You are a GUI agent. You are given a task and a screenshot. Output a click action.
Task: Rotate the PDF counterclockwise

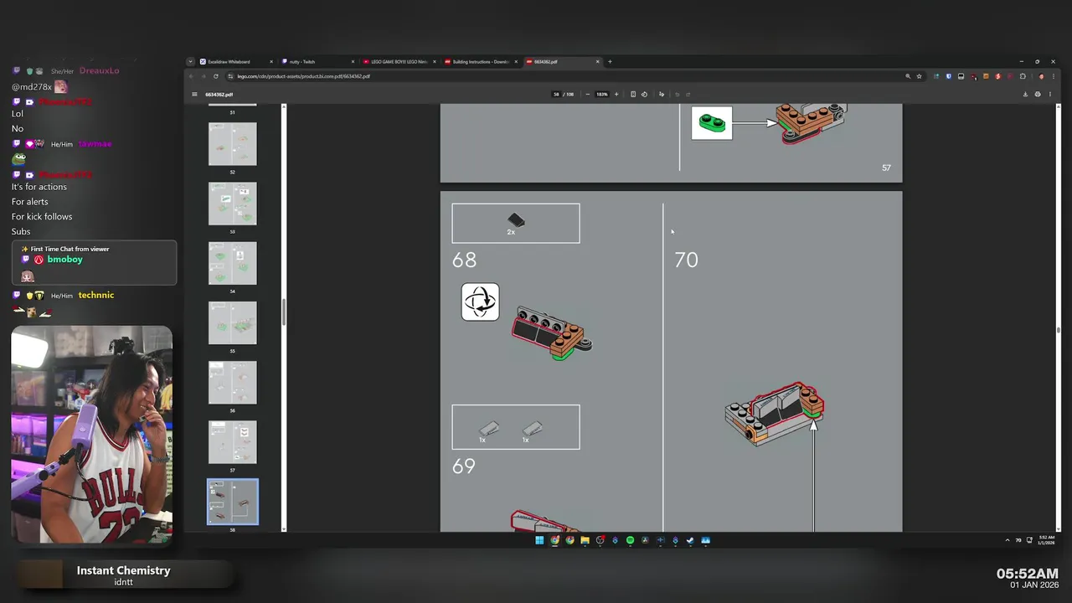pos(644,95)
